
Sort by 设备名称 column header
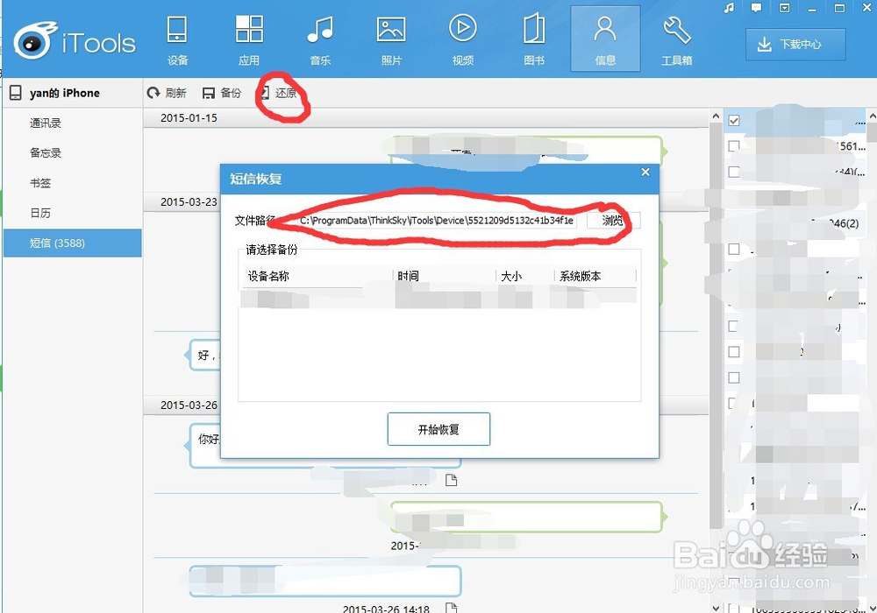317,276
